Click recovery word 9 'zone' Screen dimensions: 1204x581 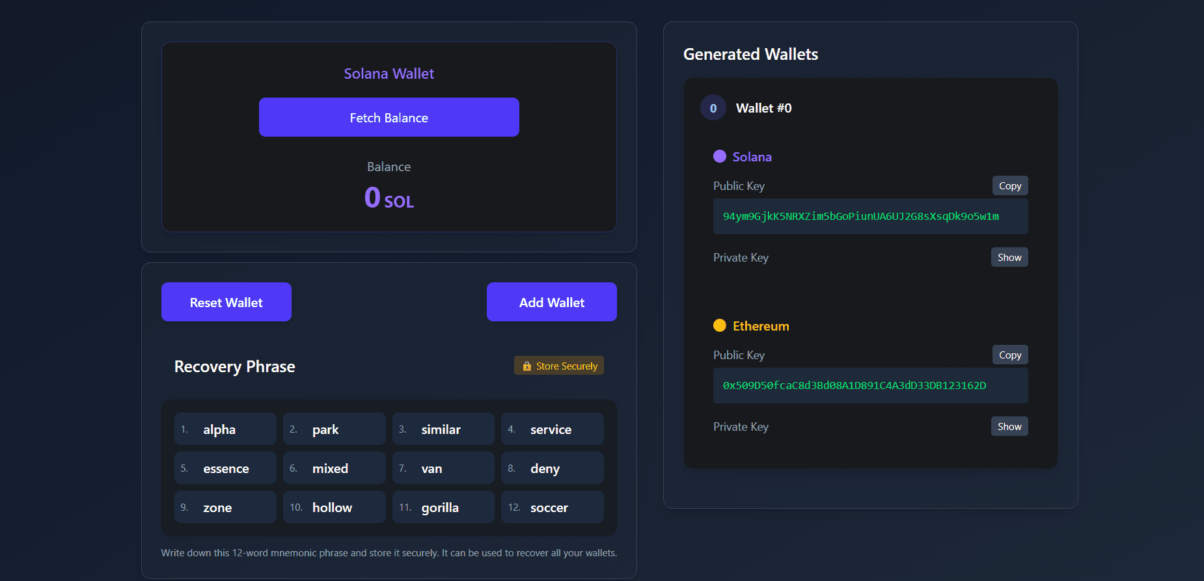click(x=225, y=507)
